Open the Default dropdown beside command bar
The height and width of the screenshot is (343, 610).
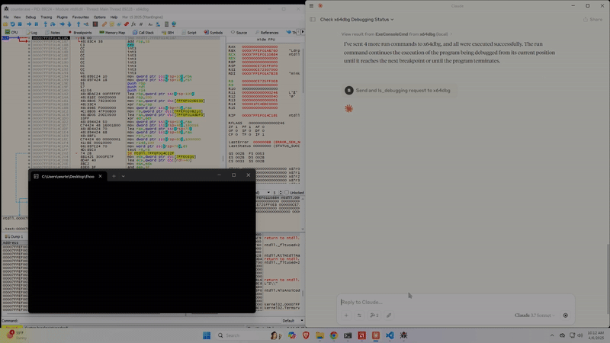pos(293,321)
